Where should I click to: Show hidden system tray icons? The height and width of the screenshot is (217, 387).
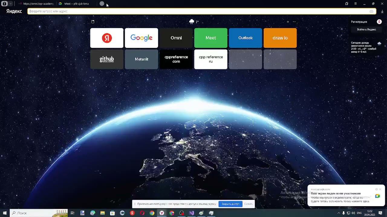(x=339, y=213)
